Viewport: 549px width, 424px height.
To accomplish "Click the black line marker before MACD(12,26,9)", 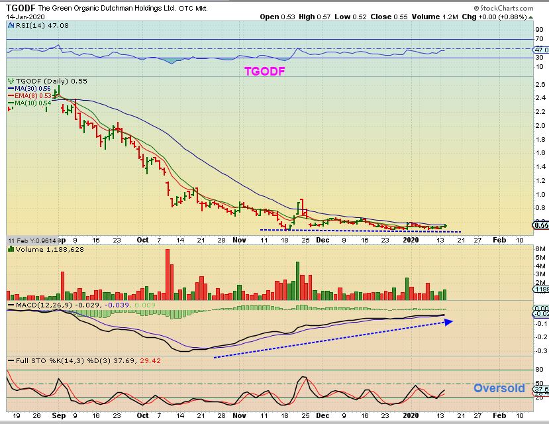I will click(x=11, y=305).
